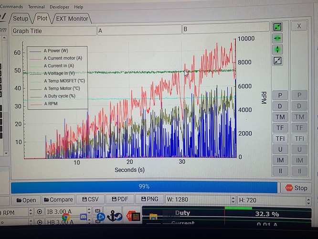Export plot using the PDF button
Viewport: 318px width, 239px height.
(119, 200)
